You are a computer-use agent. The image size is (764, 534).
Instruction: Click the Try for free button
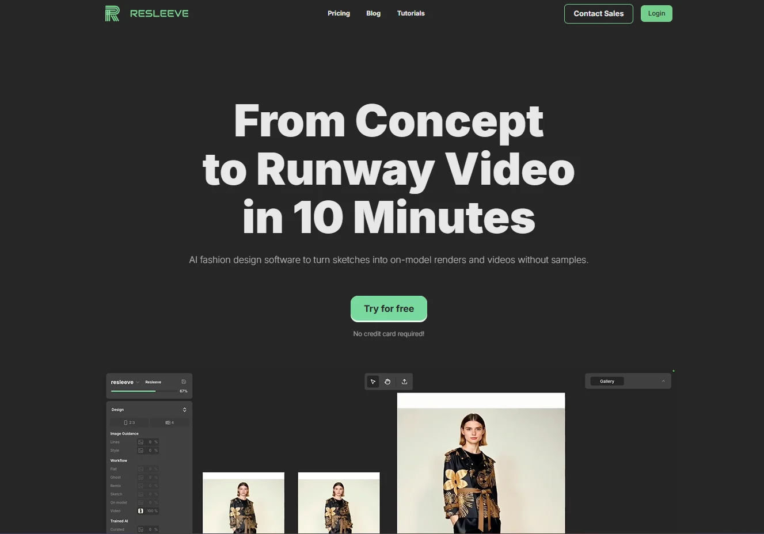pos(389,308)
